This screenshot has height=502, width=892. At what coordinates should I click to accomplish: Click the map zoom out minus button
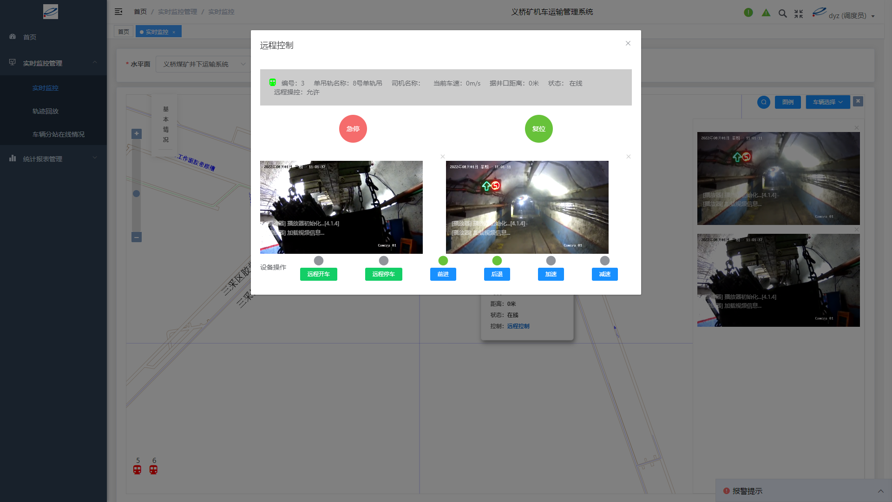click(137, 237)
